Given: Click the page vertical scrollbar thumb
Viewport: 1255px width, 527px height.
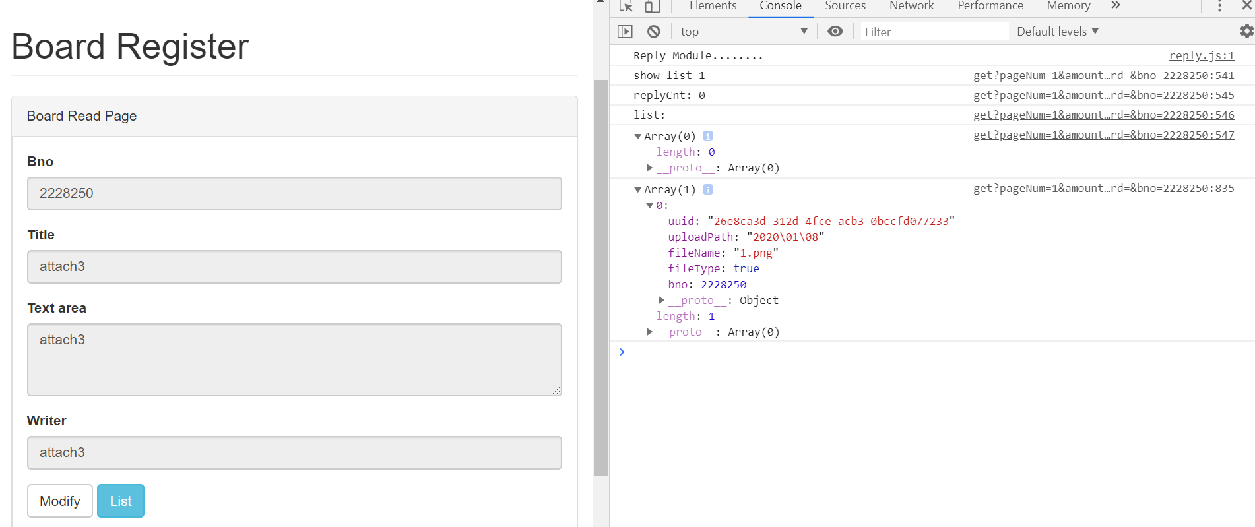Looking at the screenshot, I should [600, 277].
